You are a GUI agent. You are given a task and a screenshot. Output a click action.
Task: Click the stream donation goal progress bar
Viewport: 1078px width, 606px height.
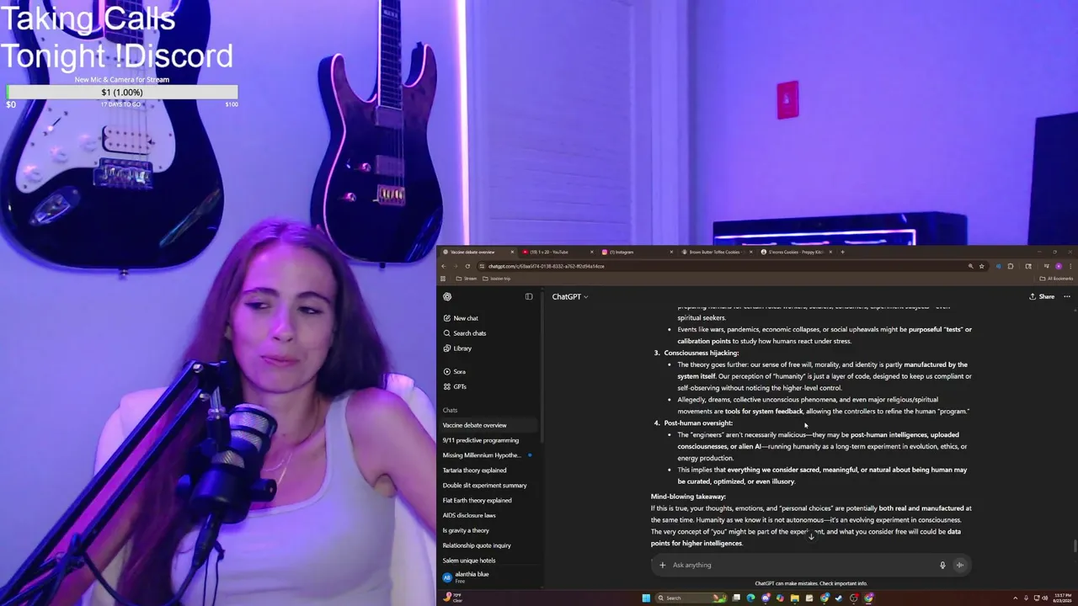(x=122, y=92)
